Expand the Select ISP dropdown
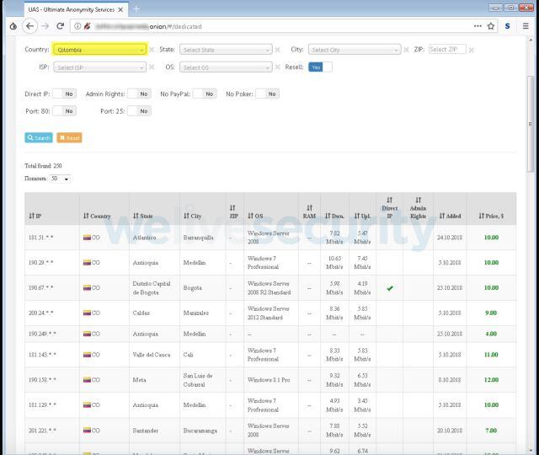The width and height of the screenshot is (539, 455). pyautogui.click(x=99, y=67)
